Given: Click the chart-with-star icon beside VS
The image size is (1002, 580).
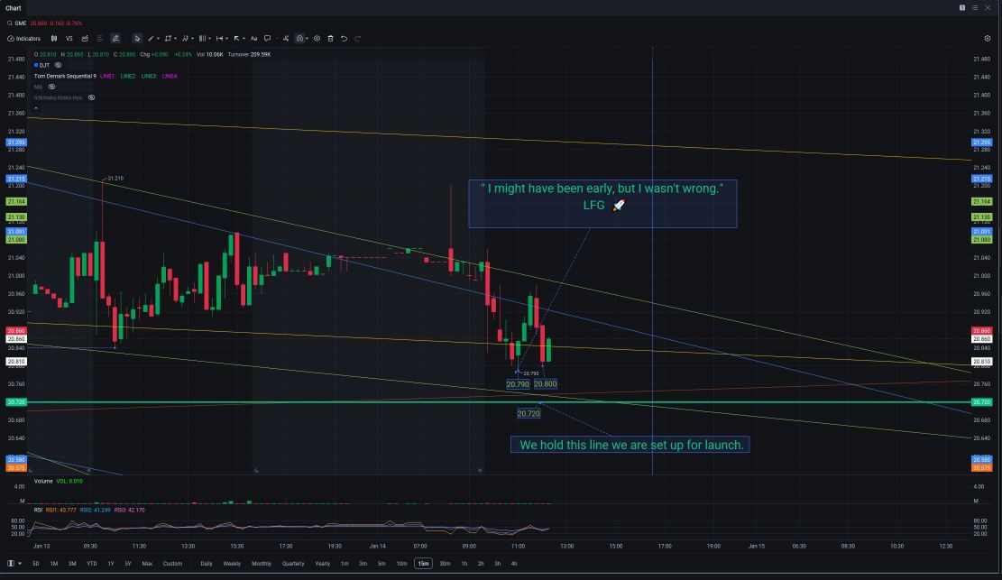Looking at the screenshot, I should pyautogui.click(x=85, y=39).
